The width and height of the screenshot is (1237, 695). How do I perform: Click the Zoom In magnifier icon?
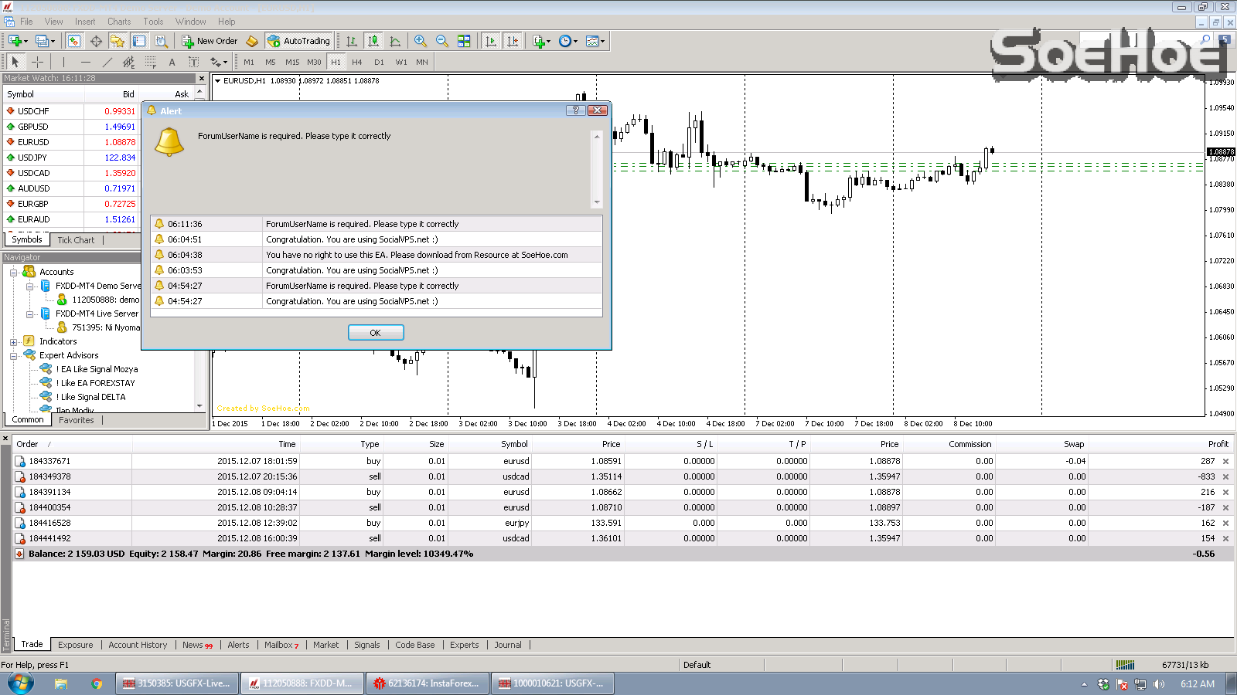pos(420,41)
